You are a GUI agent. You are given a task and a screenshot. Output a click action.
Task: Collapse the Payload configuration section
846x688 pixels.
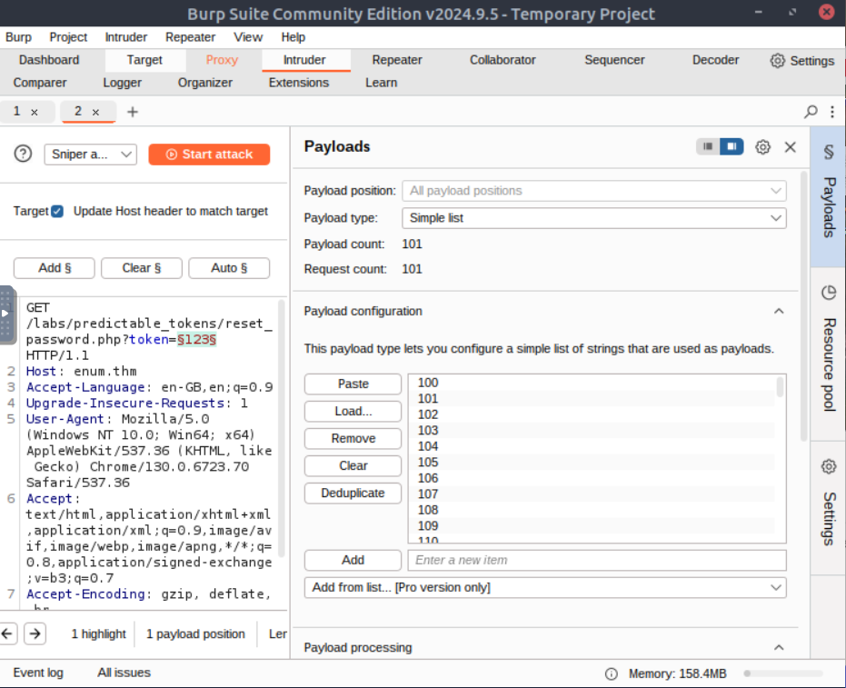pos(779,312)
